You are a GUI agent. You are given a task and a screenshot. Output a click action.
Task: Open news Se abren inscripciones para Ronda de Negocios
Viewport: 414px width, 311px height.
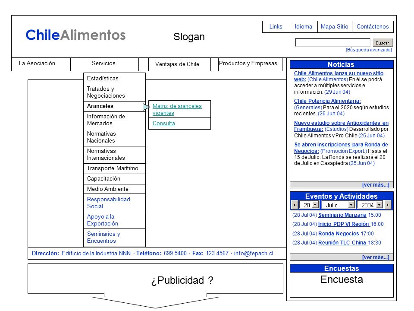pos(341,148)
